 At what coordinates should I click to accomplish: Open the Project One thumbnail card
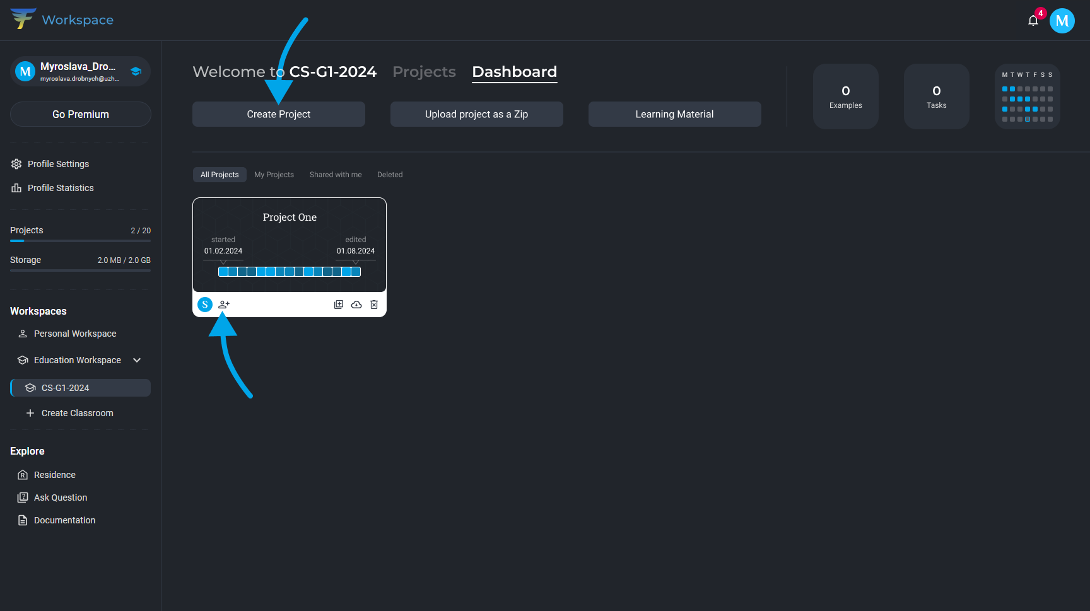point(290,245)
